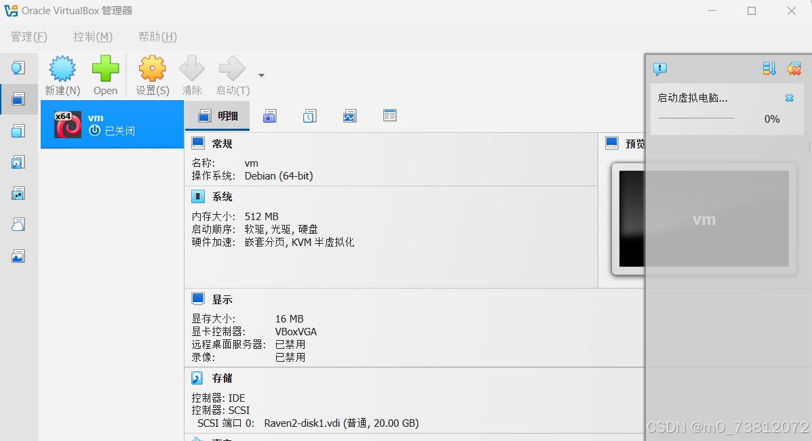Image resolution: width=812 pixels, height=441 pixels.
Task: Click the 启动虚拟电脑... notification text
Action: tap(693, 98)
